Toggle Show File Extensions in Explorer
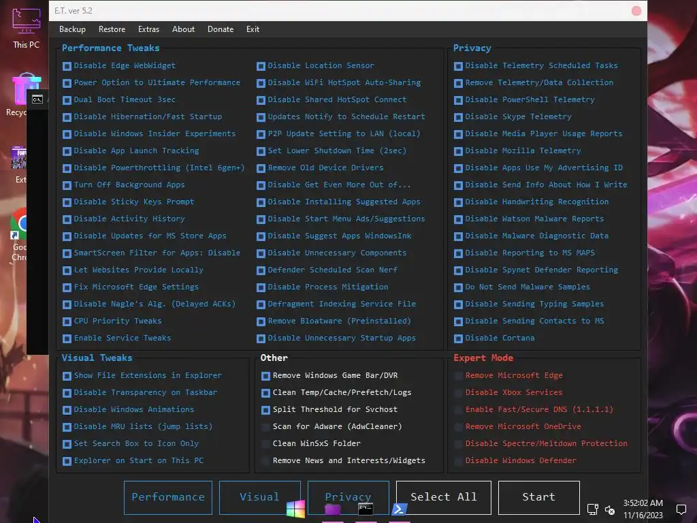 (x=67, y=376)
